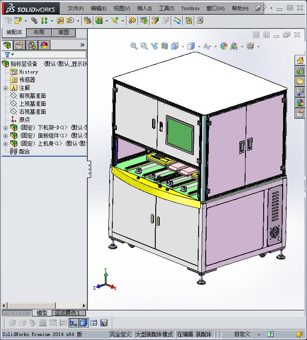Image resolution: width=307 pixels, height=340 pixels.
Task: Open the Insert Components dropdown arrow
Action: (26, 21)
